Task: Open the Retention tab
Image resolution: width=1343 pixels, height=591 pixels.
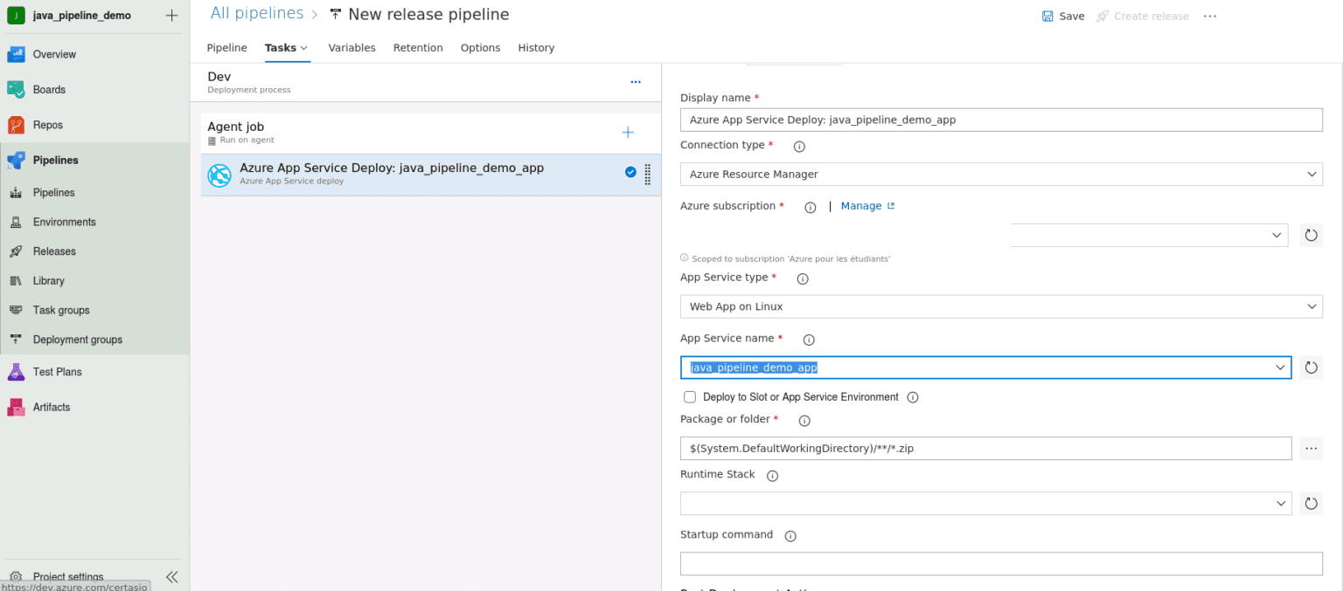Action: 418,48
